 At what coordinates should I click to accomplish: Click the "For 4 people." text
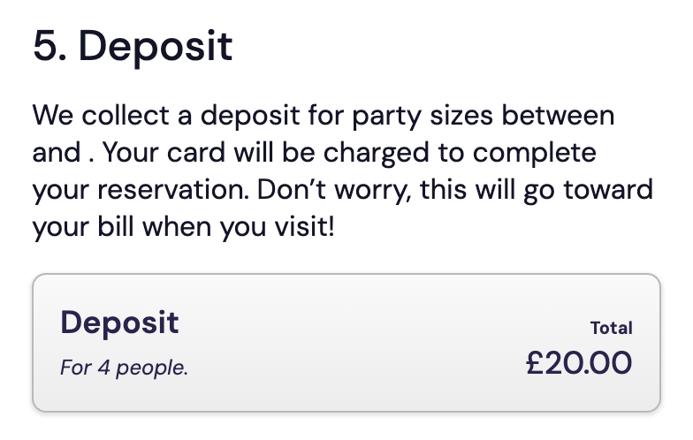tap(124, 368)
